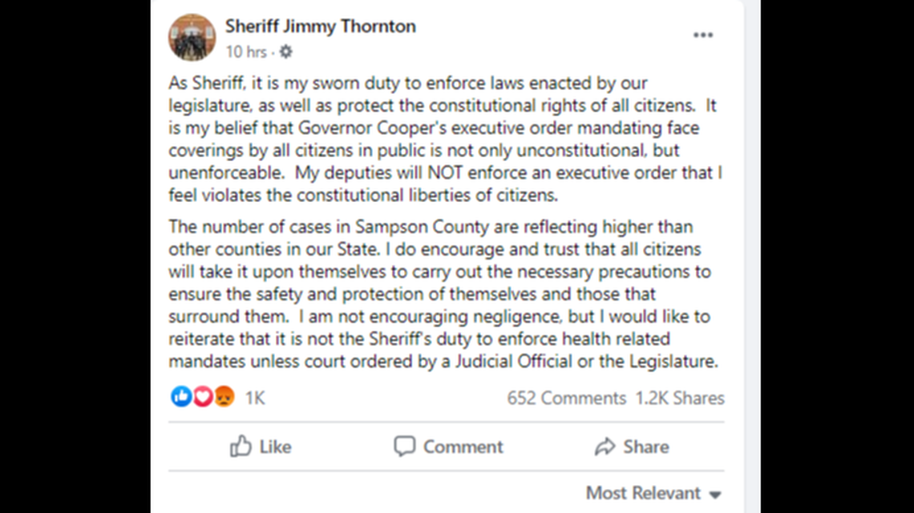Screen dimensions: 914x513
Task: Click the curved arrow Share icon
Action: [x=605, y=446]
